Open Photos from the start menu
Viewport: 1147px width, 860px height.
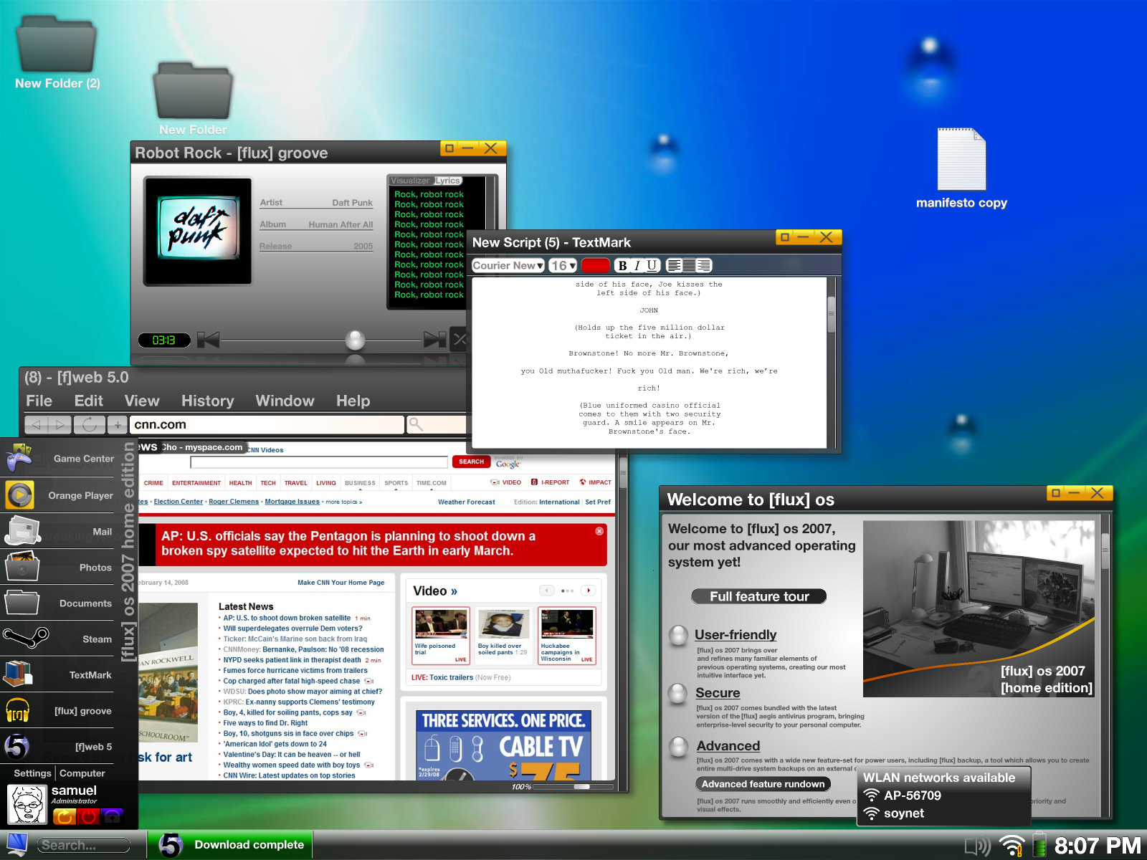tap(58, 567)
